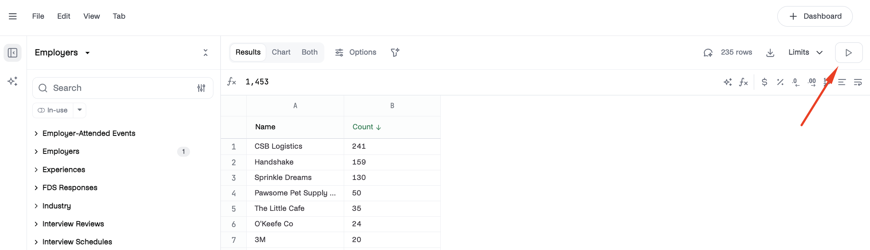Click AI sparkle icon in format toolbar
Viewport: 870px width, 250px height.
pyautogui.click(x=728, y=82)
